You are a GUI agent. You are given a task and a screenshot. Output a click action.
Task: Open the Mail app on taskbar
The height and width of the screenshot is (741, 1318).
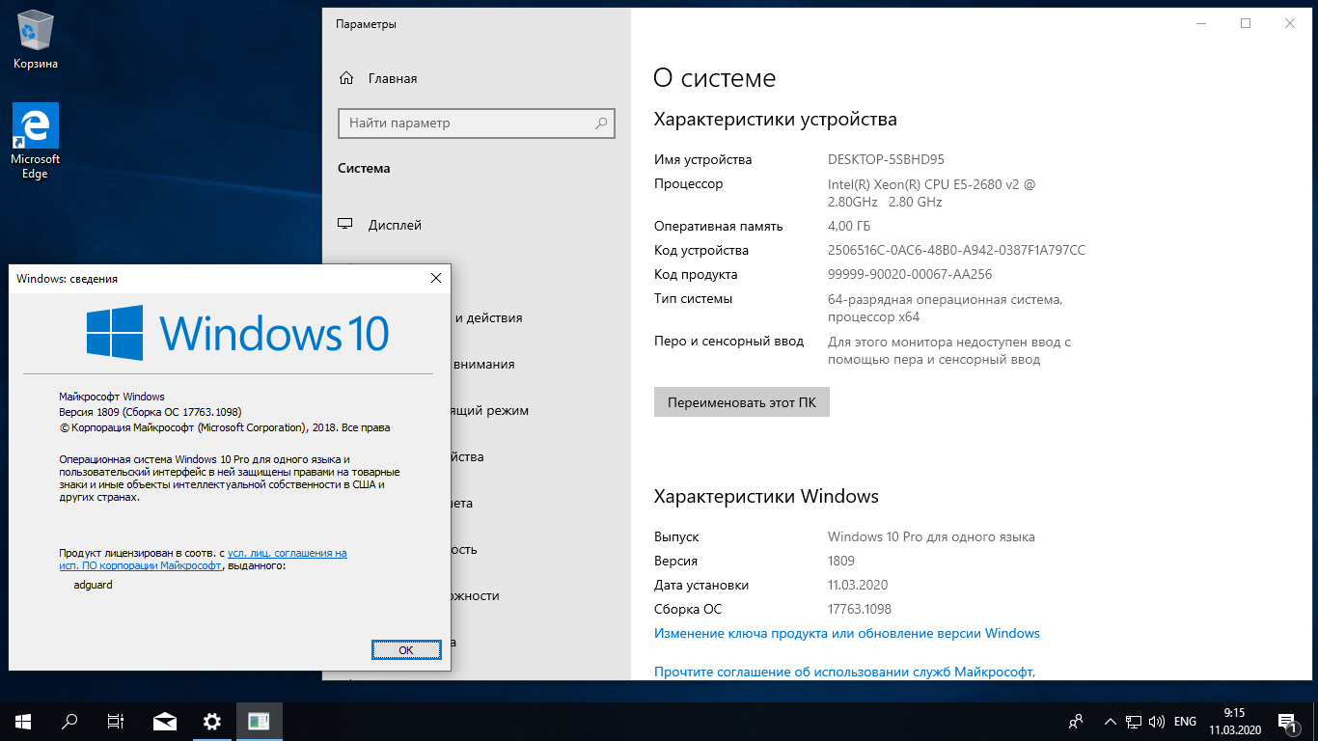[x=165, y=721]
